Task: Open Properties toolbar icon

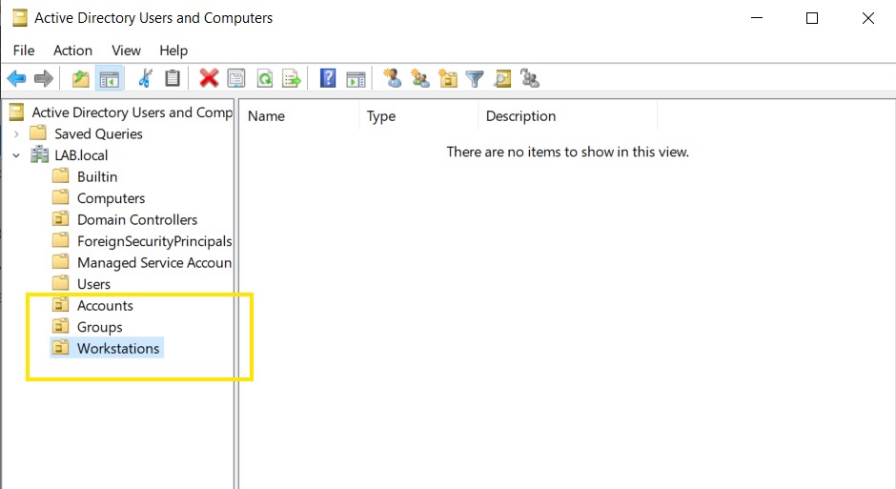Action: 236,78
